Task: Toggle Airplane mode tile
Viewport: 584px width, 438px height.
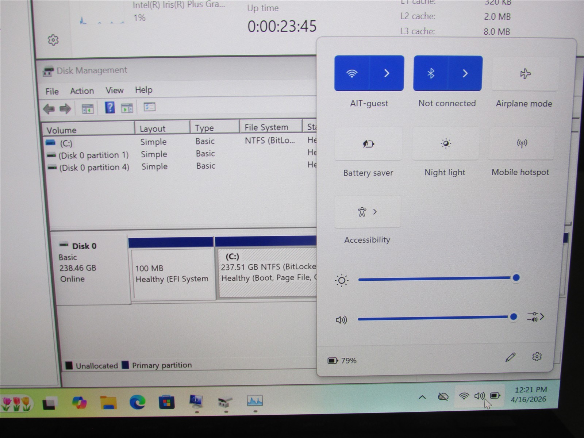Action: [x=525, y=74]
